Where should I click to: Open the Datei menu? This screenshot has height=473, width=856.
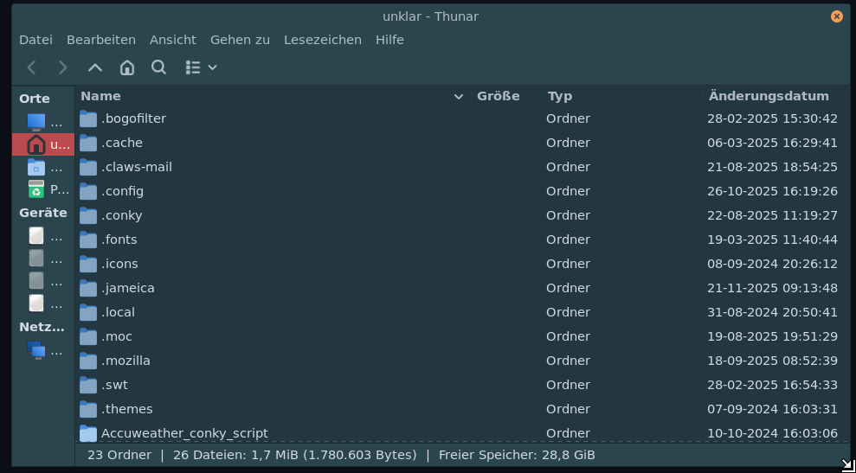[x=36, y=40]
